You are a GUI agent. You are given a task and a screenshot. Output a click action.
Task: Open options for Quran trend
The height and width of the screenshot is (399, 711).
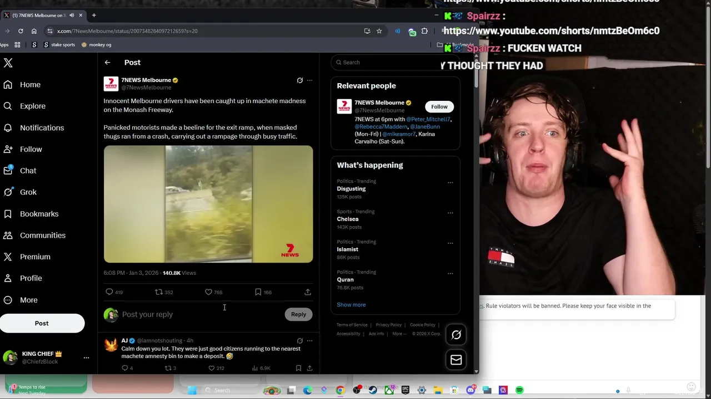pyautogui.click(x=450, y=273)
